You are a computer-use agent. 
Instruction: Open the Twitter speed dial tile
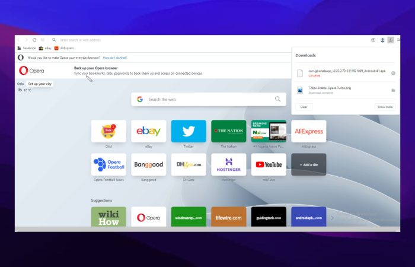[x=189, y=131]
